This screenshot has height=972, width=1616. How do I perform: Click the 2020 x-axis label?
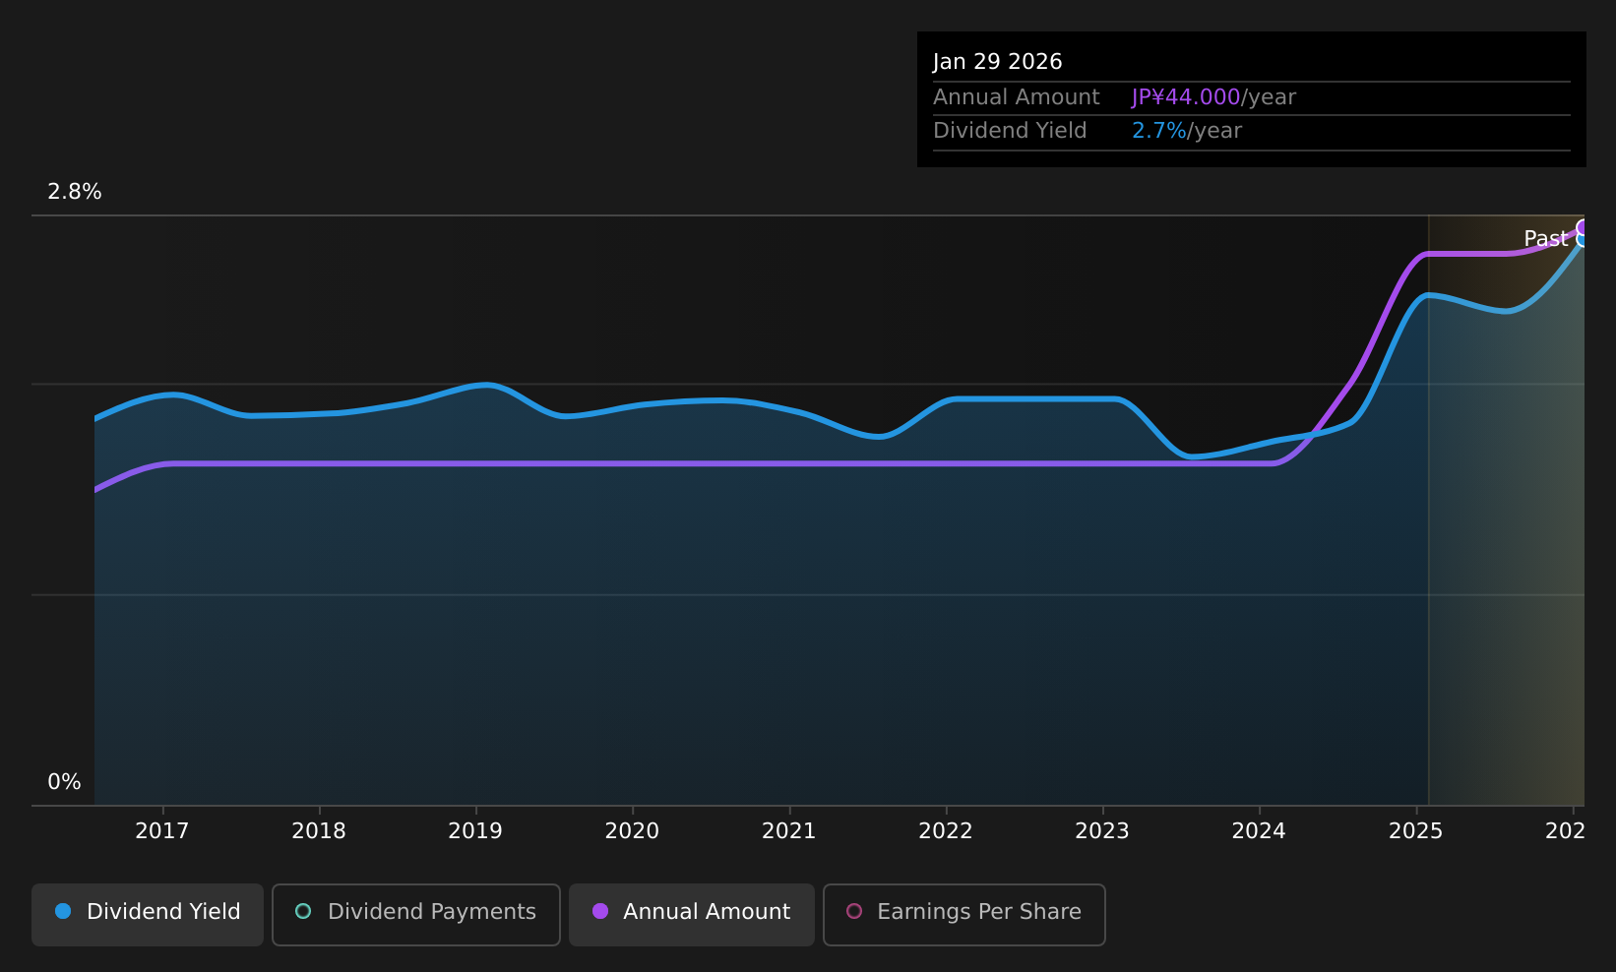(632, 831)
